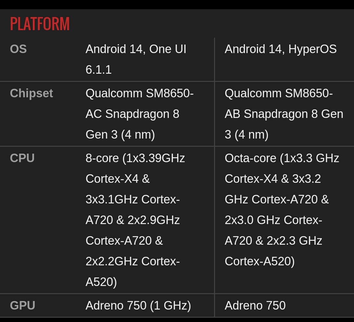Click the '6.1.1' version text
The height and width of the screenshot is (322, 354).
click(x=99, y=70)
